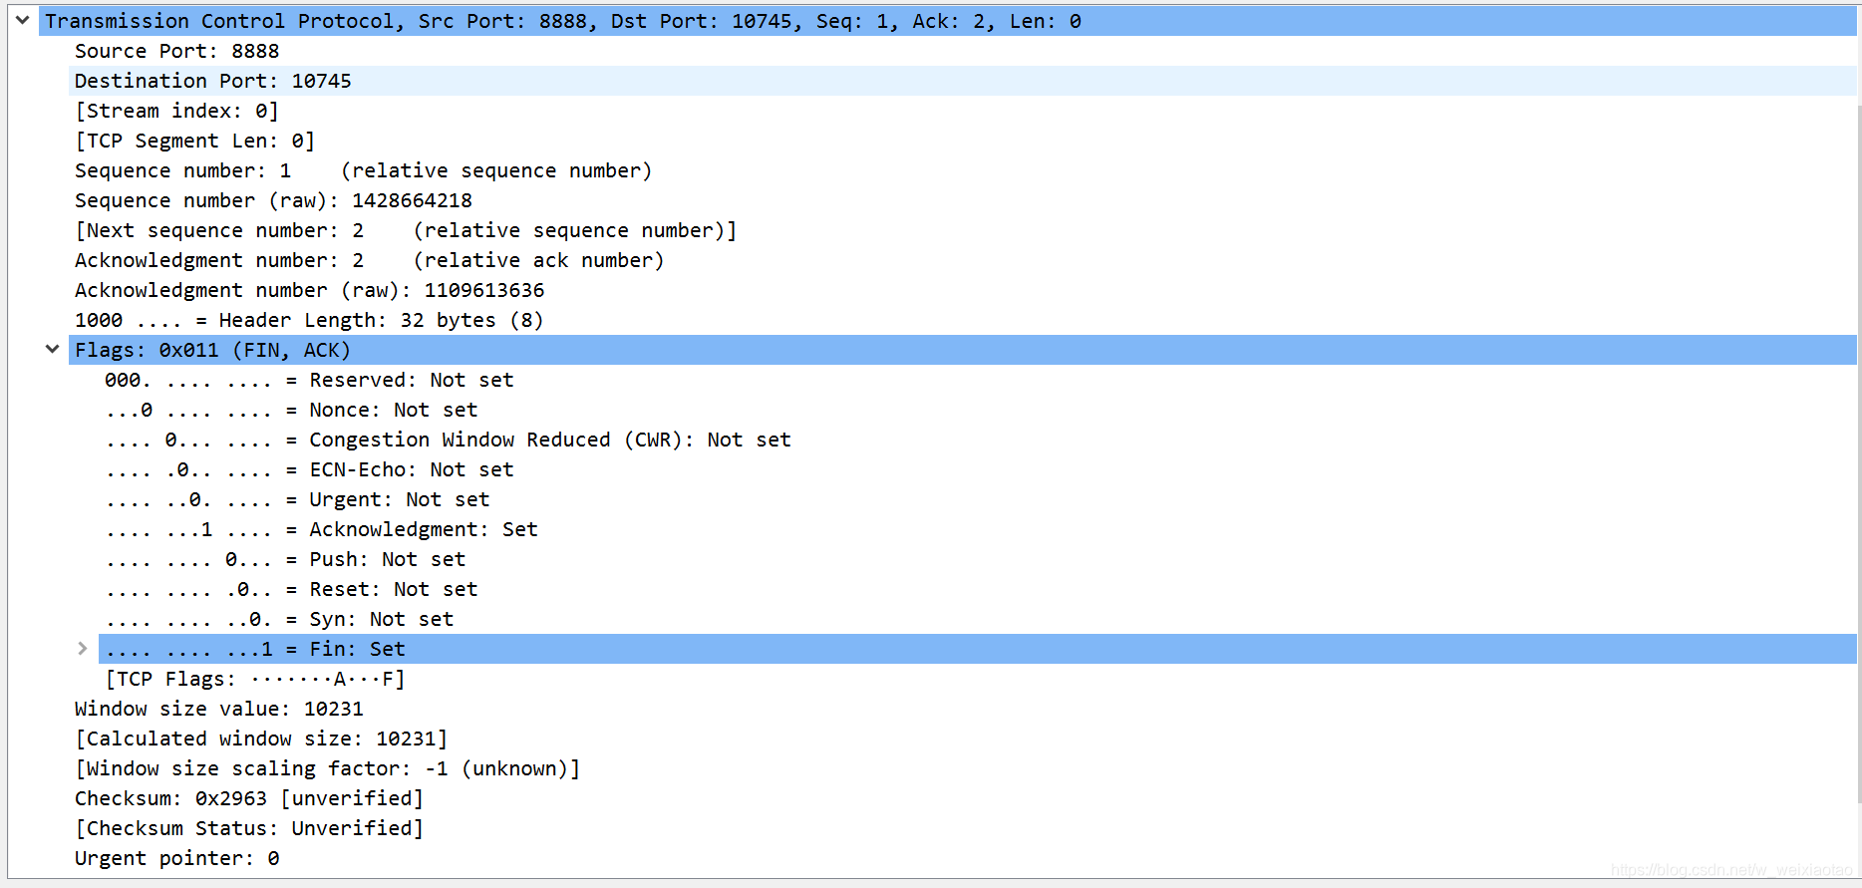Select Acknowledgment number (raw): 1109613636
This screenshot has height=888, width=1862.
pyautogui.click(x=962, y=290)
